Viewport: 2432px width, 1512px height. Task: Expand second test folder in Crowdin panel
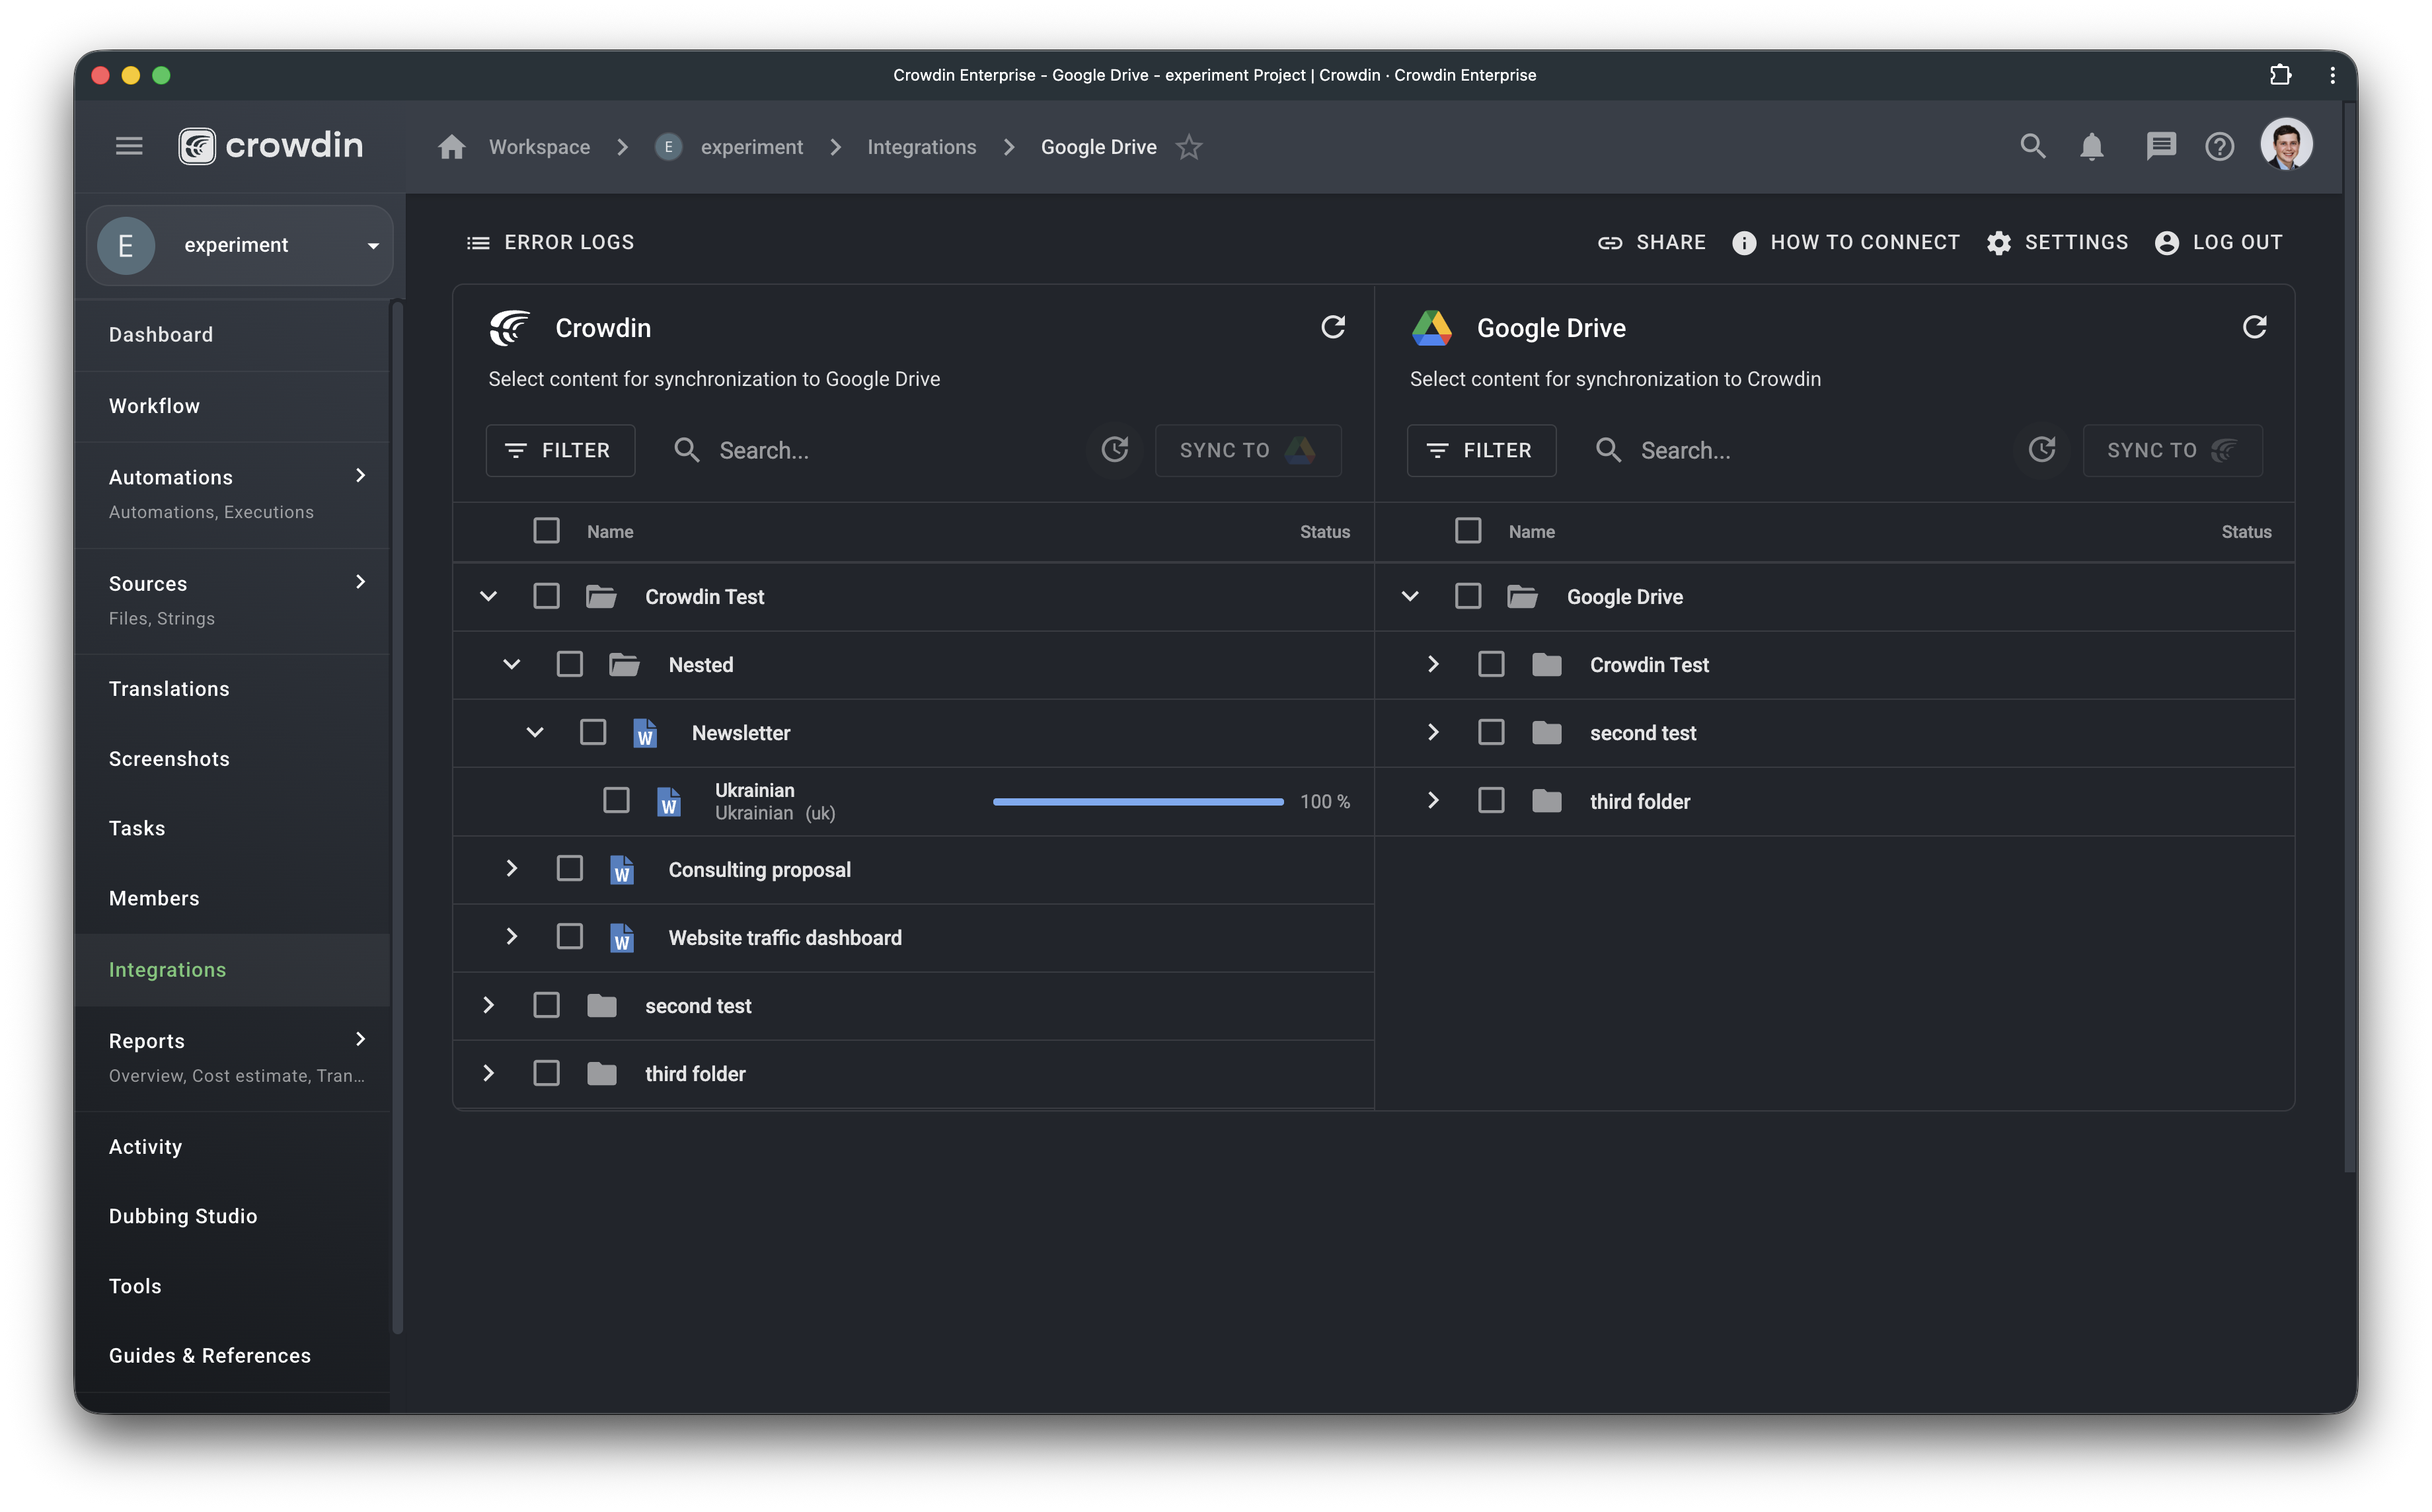(x=488, y=1005)
